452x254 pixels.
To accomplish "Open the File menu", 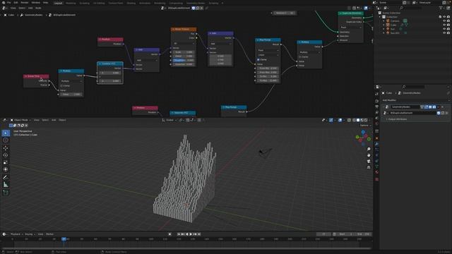I will [x=9, y=3].
